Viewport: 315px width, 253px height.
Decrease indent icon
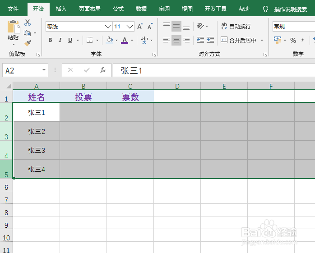pos(200,40)
